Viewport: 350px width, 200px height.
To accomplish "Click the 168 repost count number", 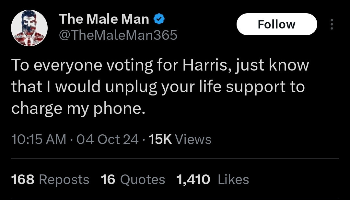I will [23, 180].
